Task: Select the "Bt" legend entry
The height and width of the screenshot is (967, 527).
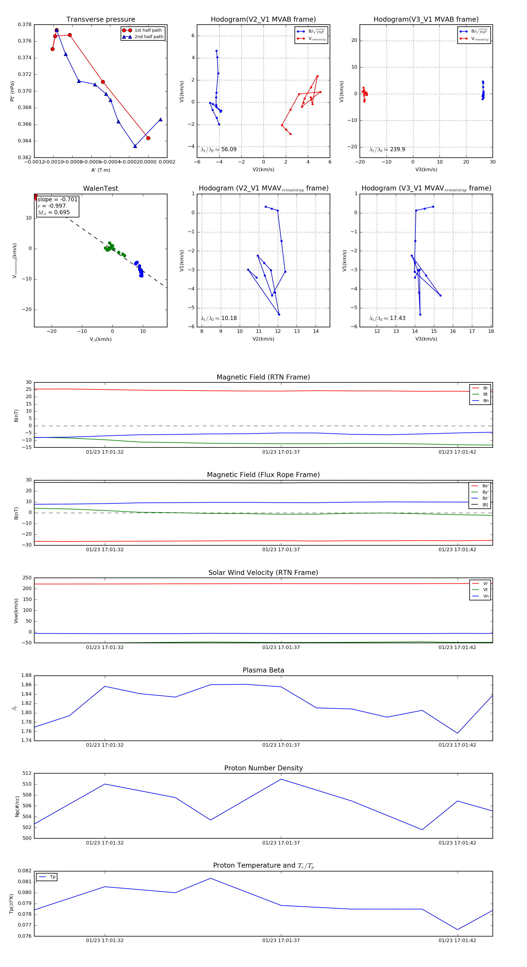Action: (x=480, y=394)
